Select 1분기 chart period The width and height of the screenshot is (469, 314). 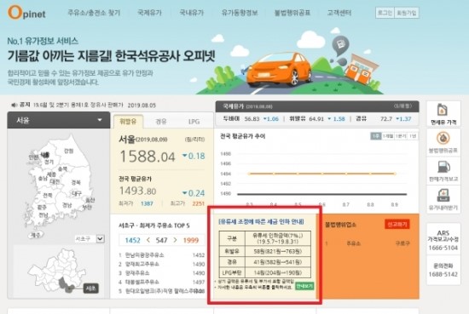[x=401, y=136]
